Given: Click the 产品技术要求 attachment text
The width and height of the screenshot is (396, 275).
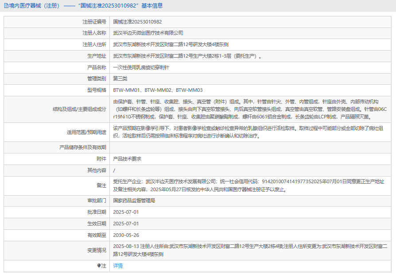Looking at the screenshot, I should (127, 159).
